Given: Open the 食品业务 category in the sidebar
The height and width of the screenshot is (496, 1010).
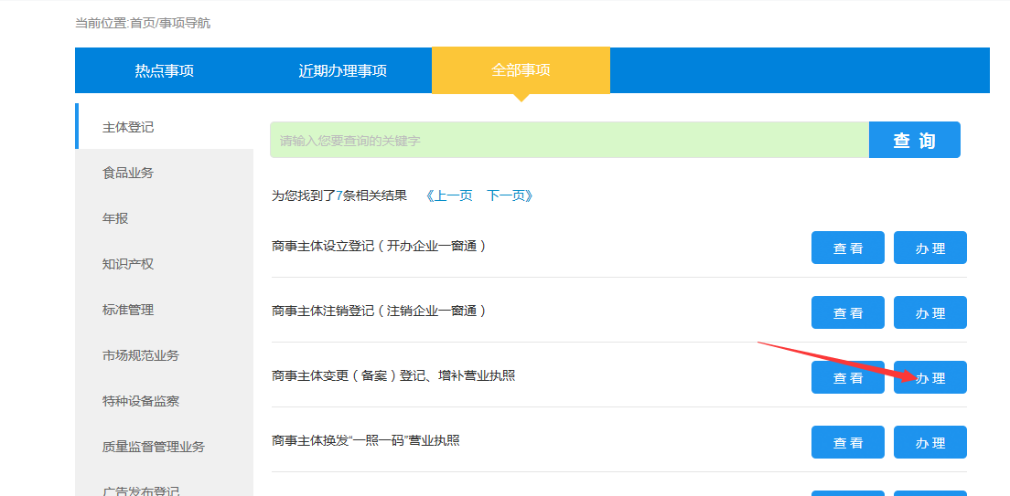Looking at the screenshot, I should pos(128,173).
